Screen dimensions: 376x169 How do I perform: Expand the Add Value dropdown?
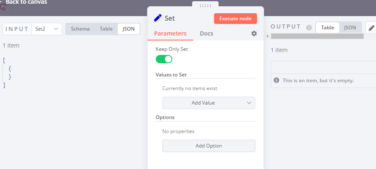point(209,103)
